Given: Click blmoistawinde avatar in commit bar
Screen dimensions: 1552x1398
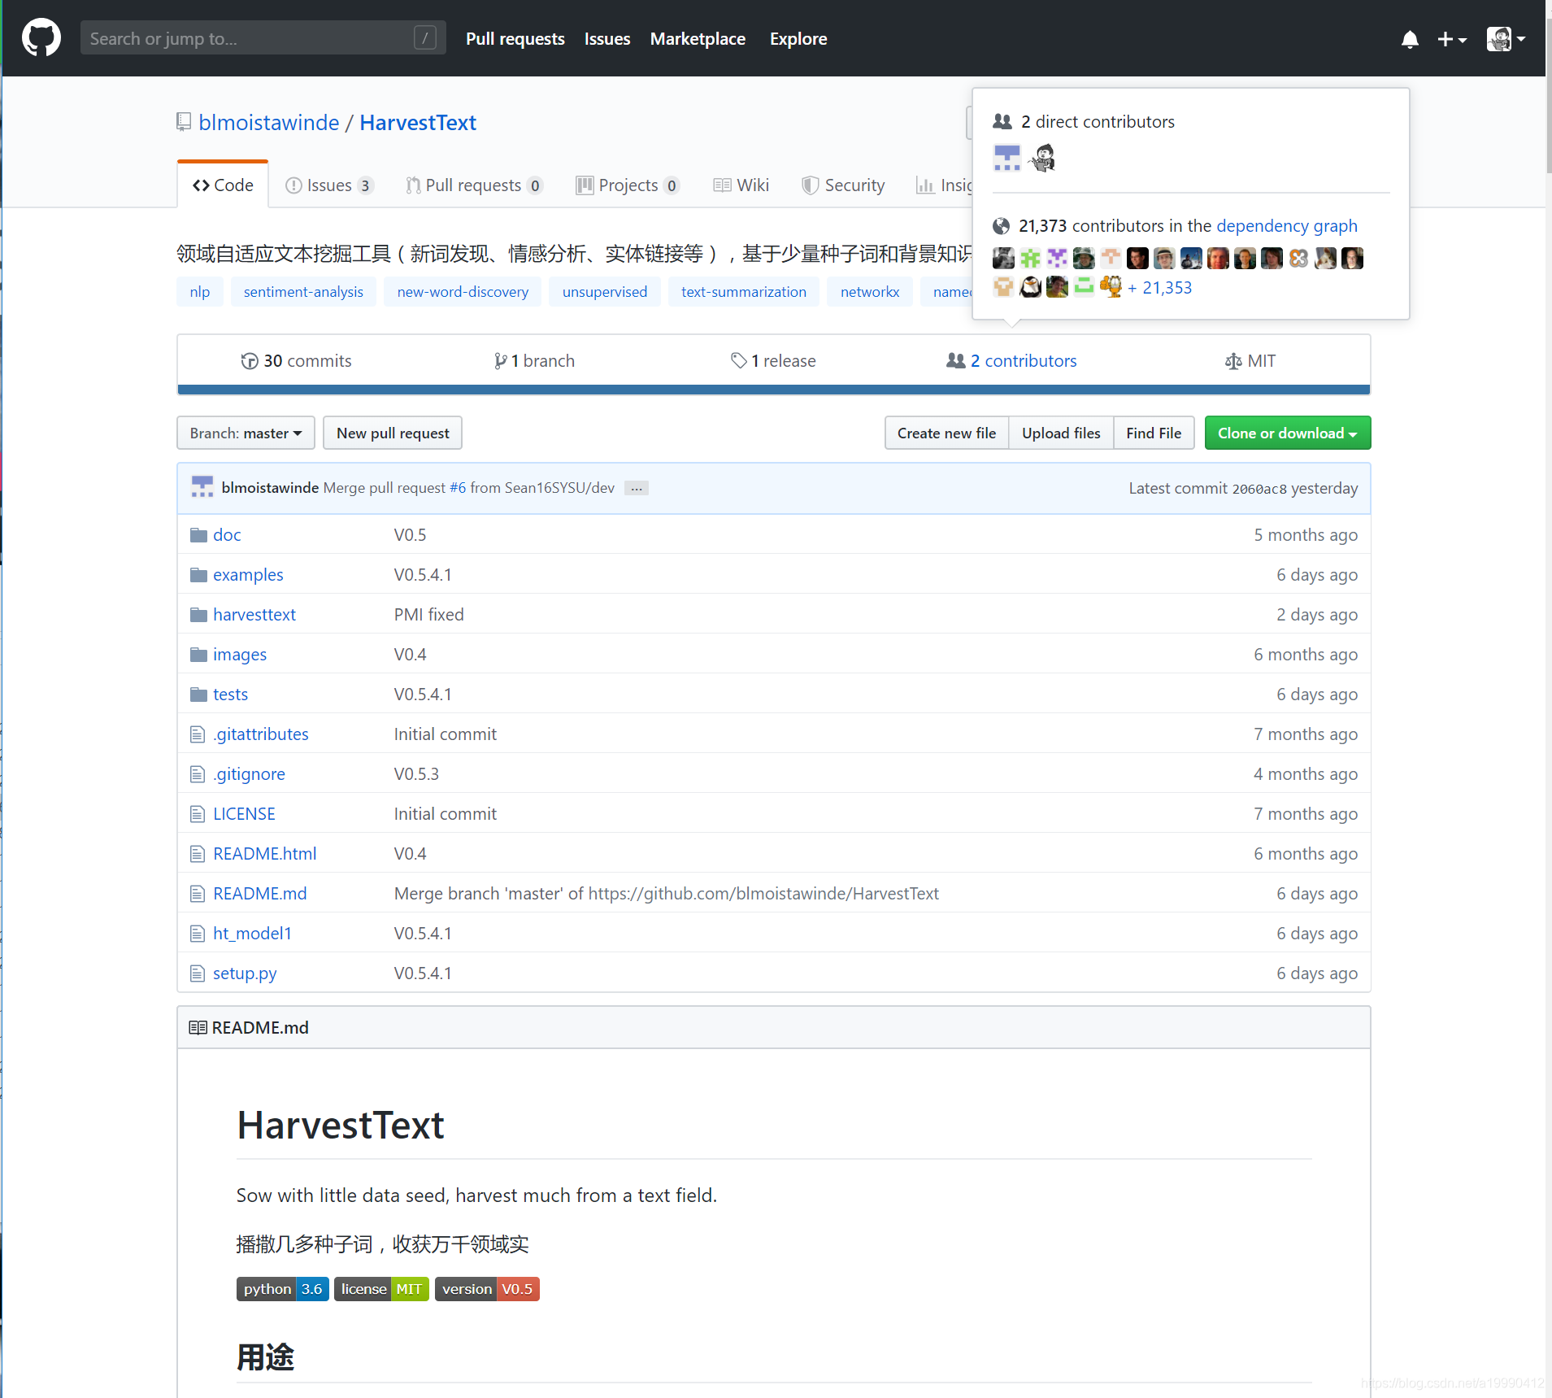Looking at the screenshot, I should coord(202,487).
